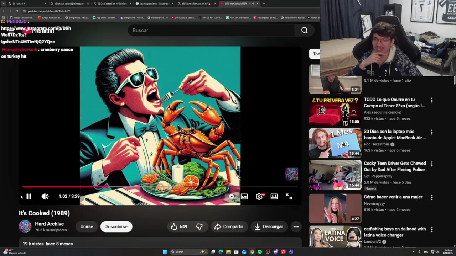Open the ¿Tu primera vez? video thumbnail

pos(335,111)
